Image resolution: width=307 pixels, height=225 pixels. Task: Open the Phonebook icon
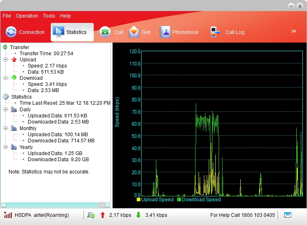165,32
